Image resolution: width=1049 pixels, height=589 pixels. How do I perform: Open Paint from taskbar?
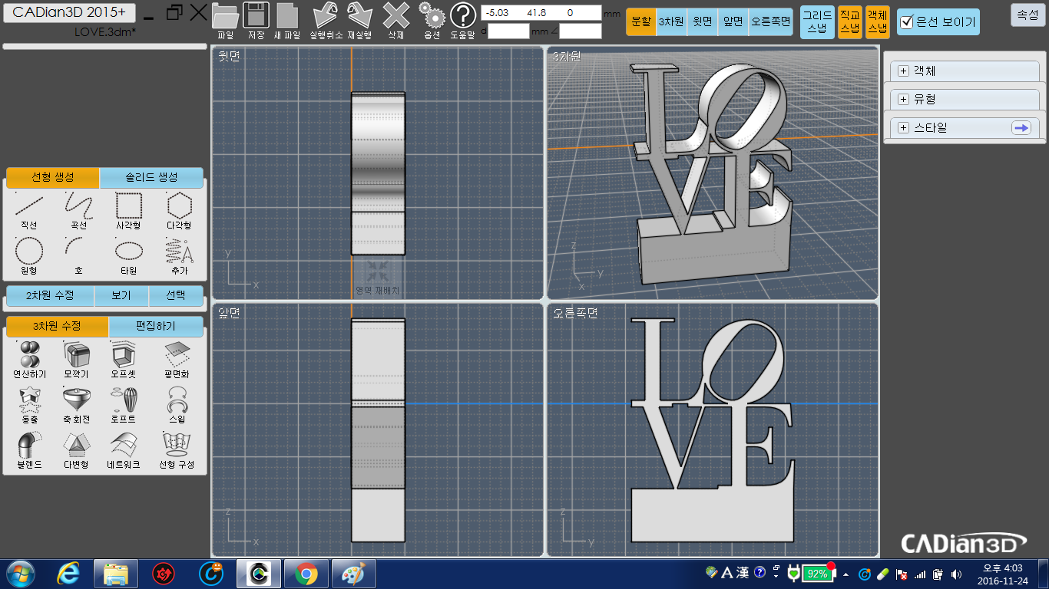coord(353,573)
